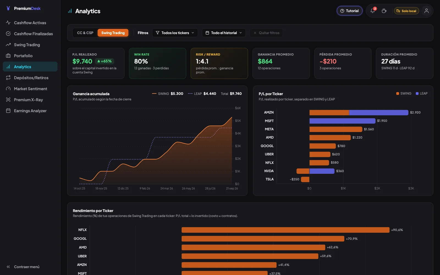Open Premium X-Ray page
This screenshot has height=275, width=440.
point(30,100)
